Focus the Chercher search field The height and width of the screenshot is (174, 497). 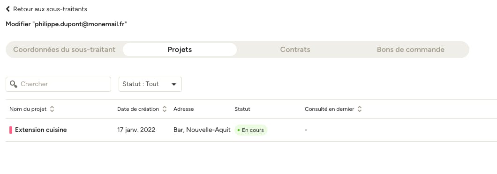tap(58, 84)
